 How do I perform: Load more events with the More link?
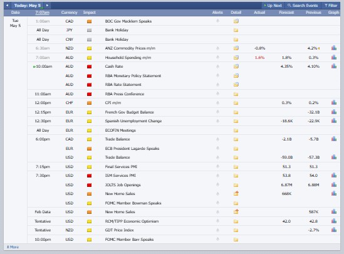pyautogui.click(x=13, y=247)
